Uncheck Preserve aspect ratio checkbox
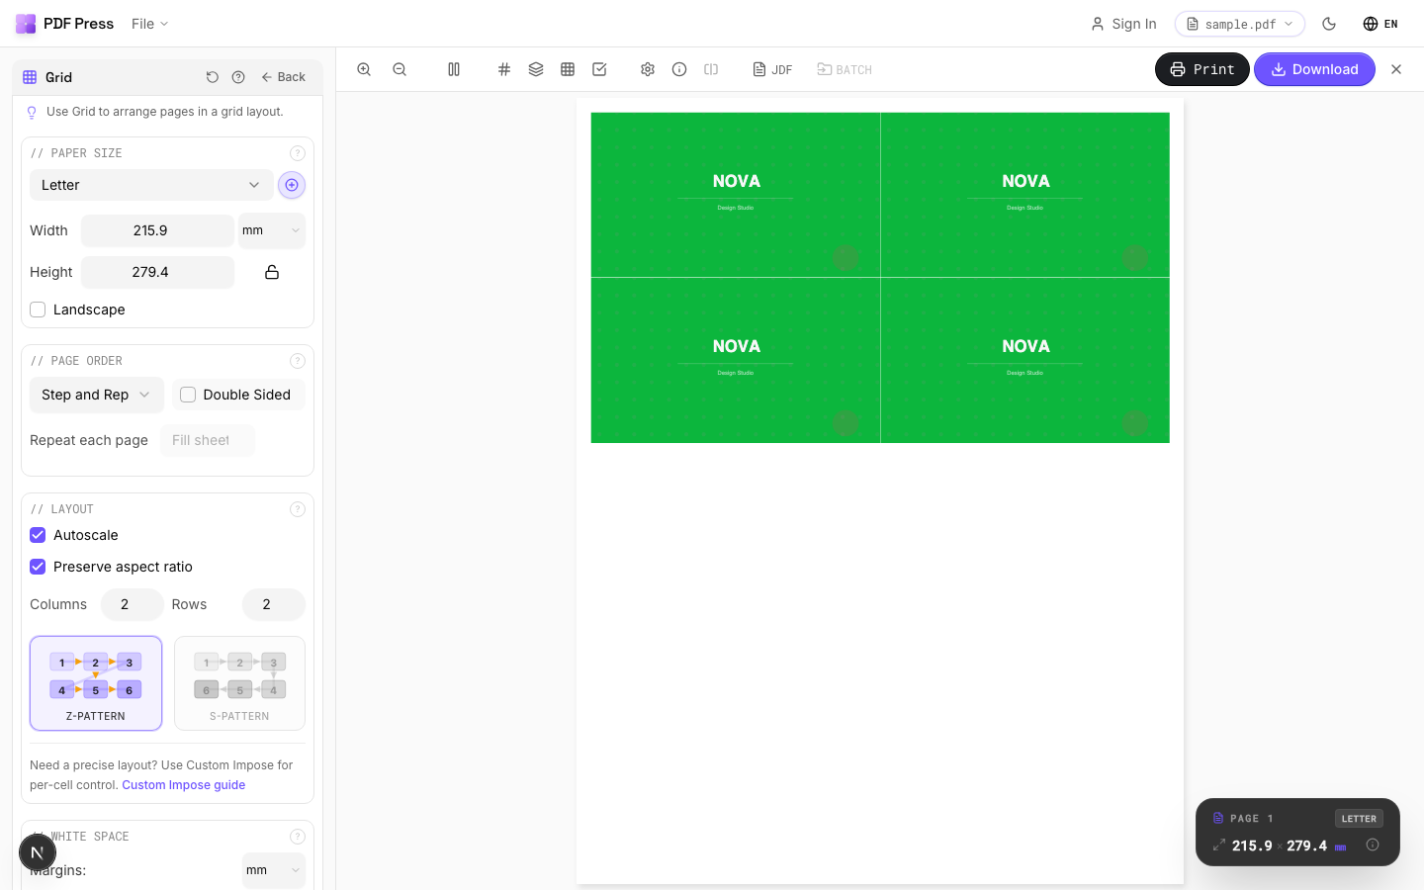Image resolution: width=1424 pixels, height=890 pixels. [x=38, y=567]
